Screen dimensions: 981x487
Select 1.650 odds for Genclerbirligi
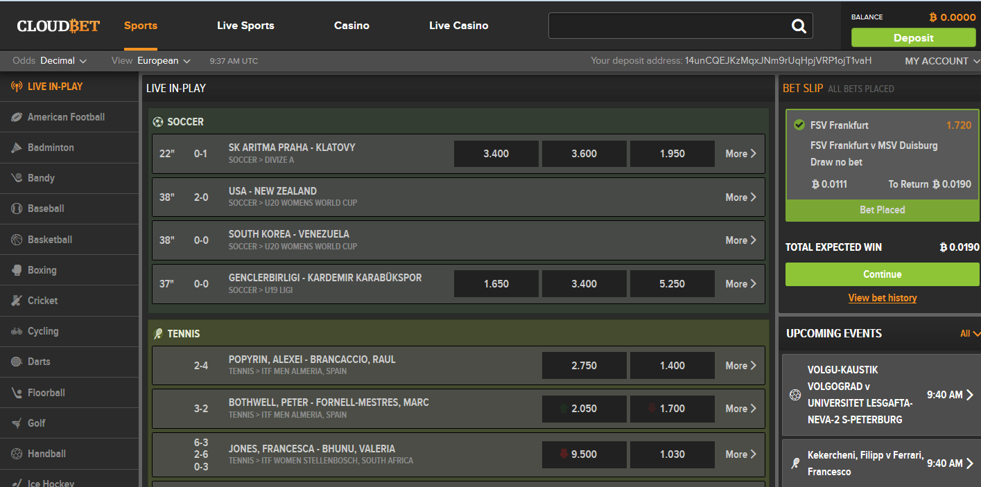496,284
